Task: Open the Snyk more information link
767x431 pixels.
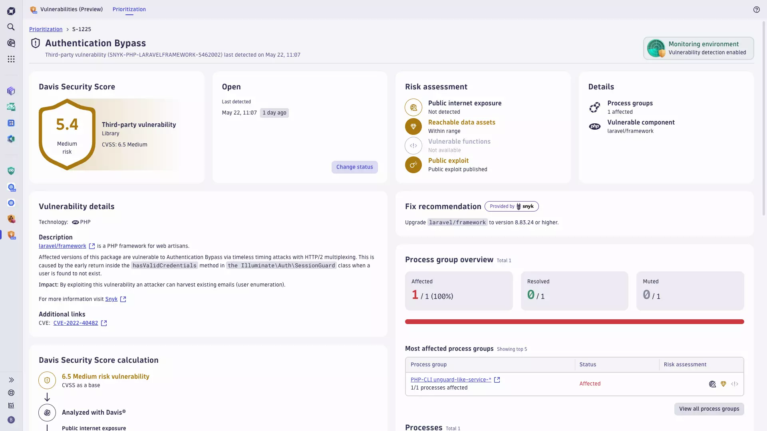Action: tap(111, 299)
